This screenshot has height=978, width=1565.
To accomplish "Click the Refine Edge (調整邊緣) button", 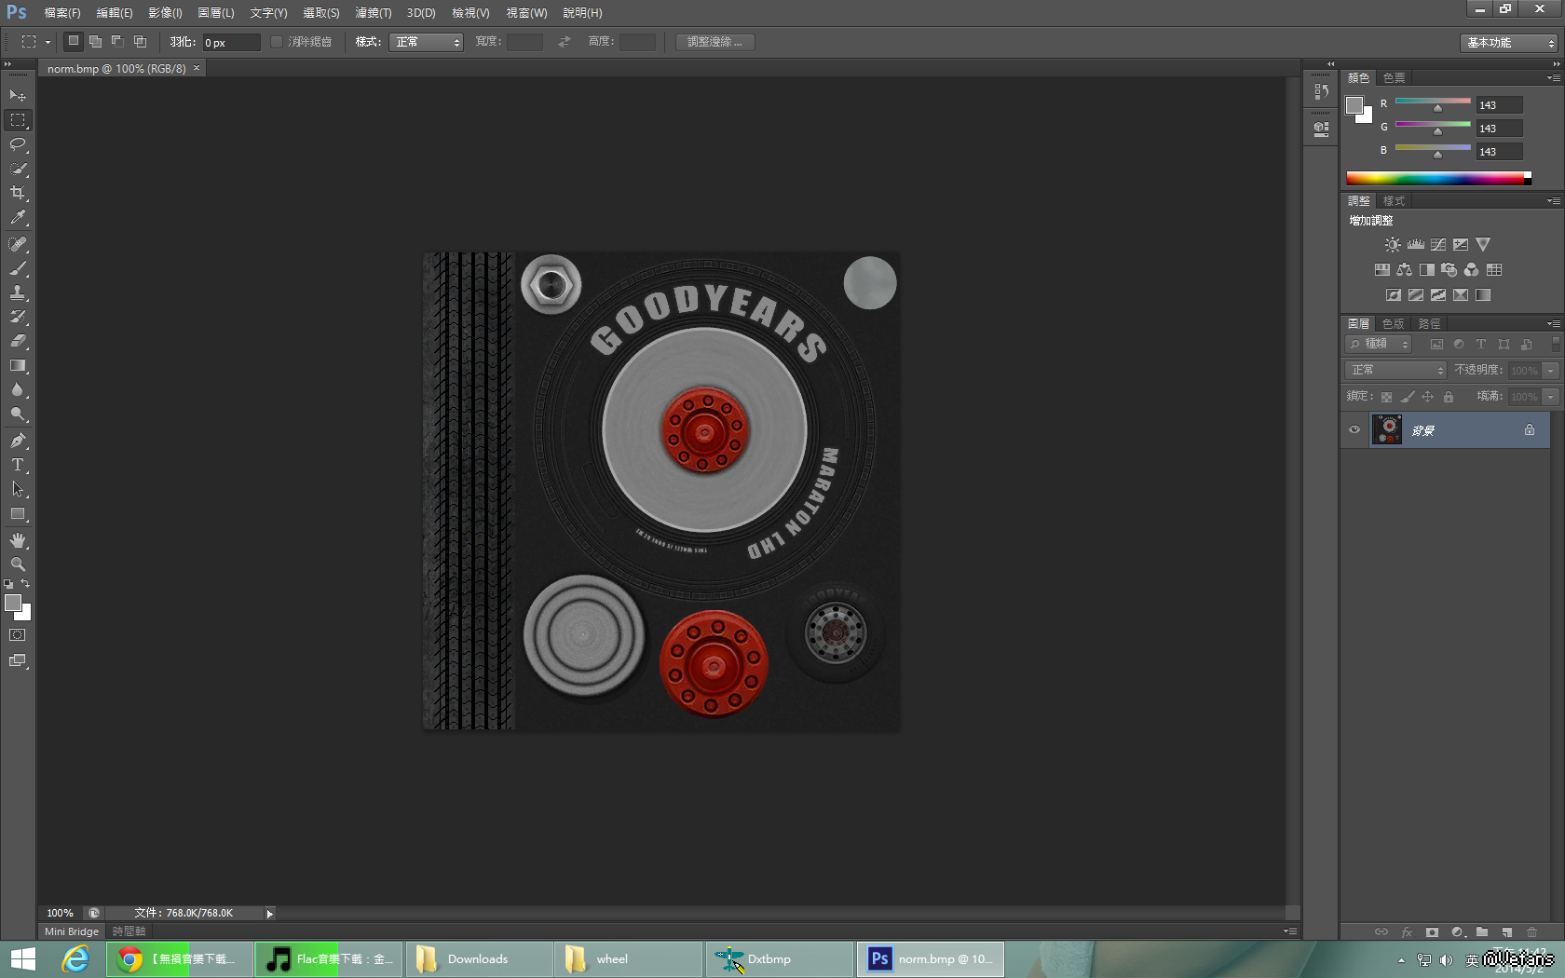I will (714, 42).
